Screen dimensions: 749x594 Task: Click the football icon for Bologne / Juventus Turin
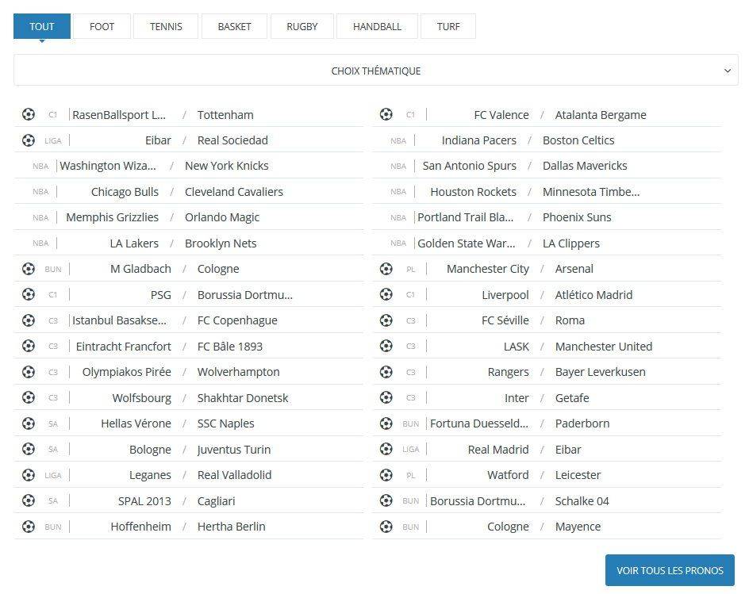click(29, 450)
